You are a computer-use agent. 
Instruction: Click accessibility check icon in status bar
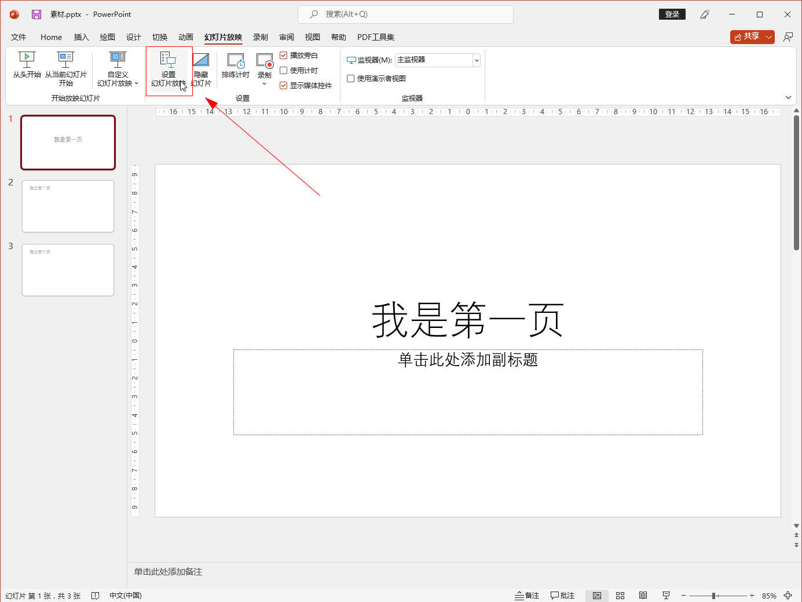pyautogui.click(x=96, y=596)
